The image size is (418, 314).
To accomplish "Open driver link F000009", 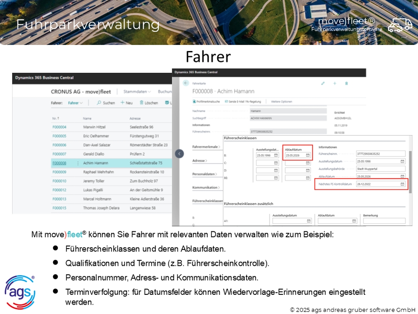I will coord(59,172).
